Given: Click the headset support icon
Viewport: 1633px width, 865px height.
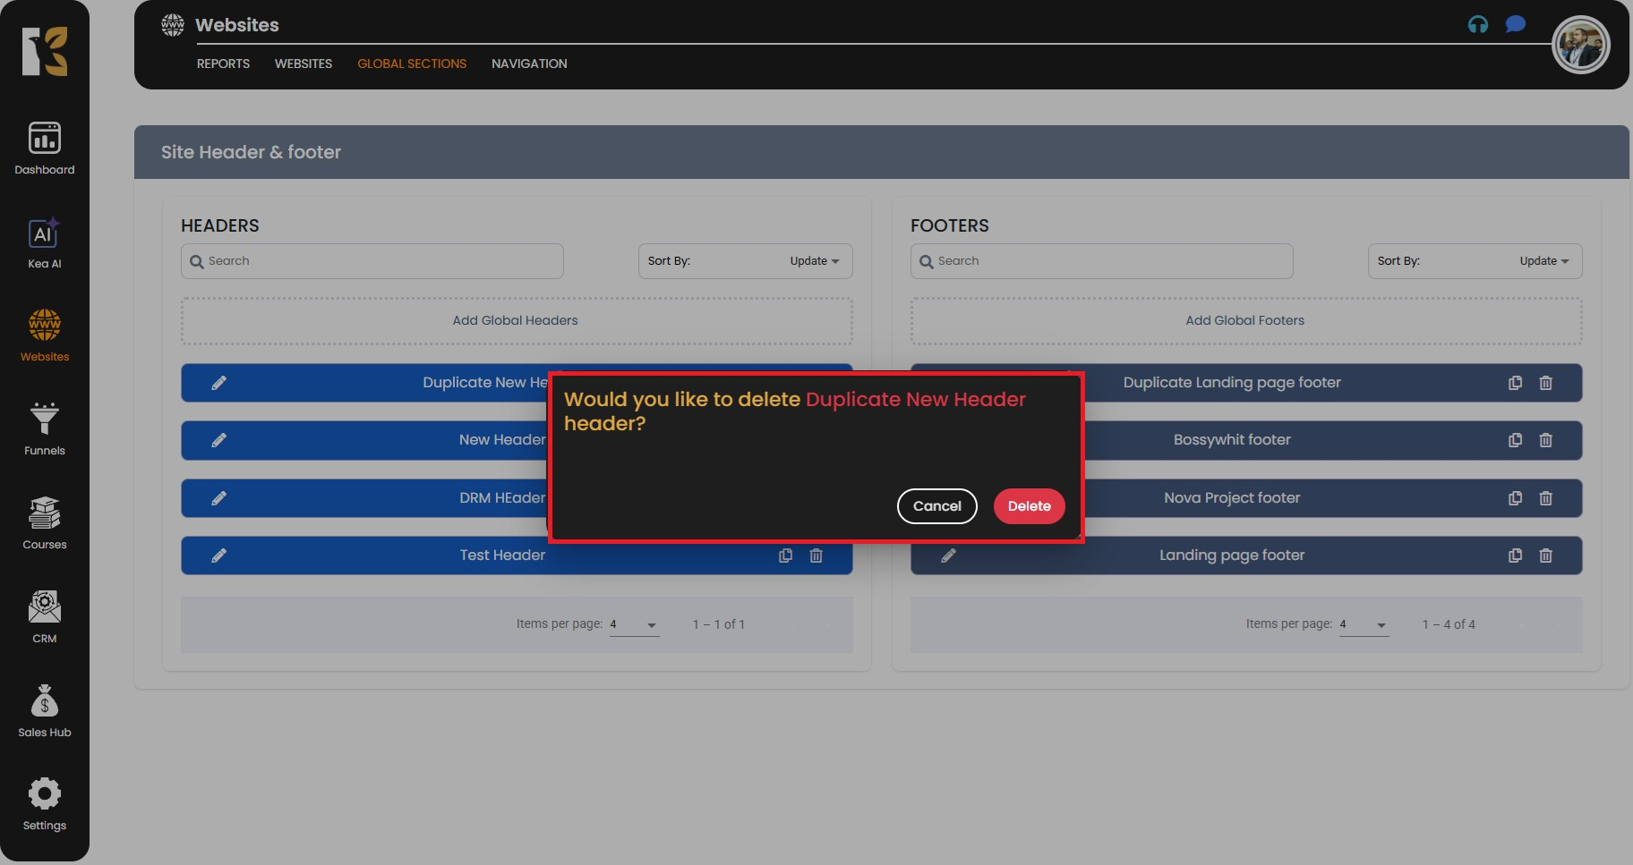Looking at the screenshot, I should [1478, 25].
